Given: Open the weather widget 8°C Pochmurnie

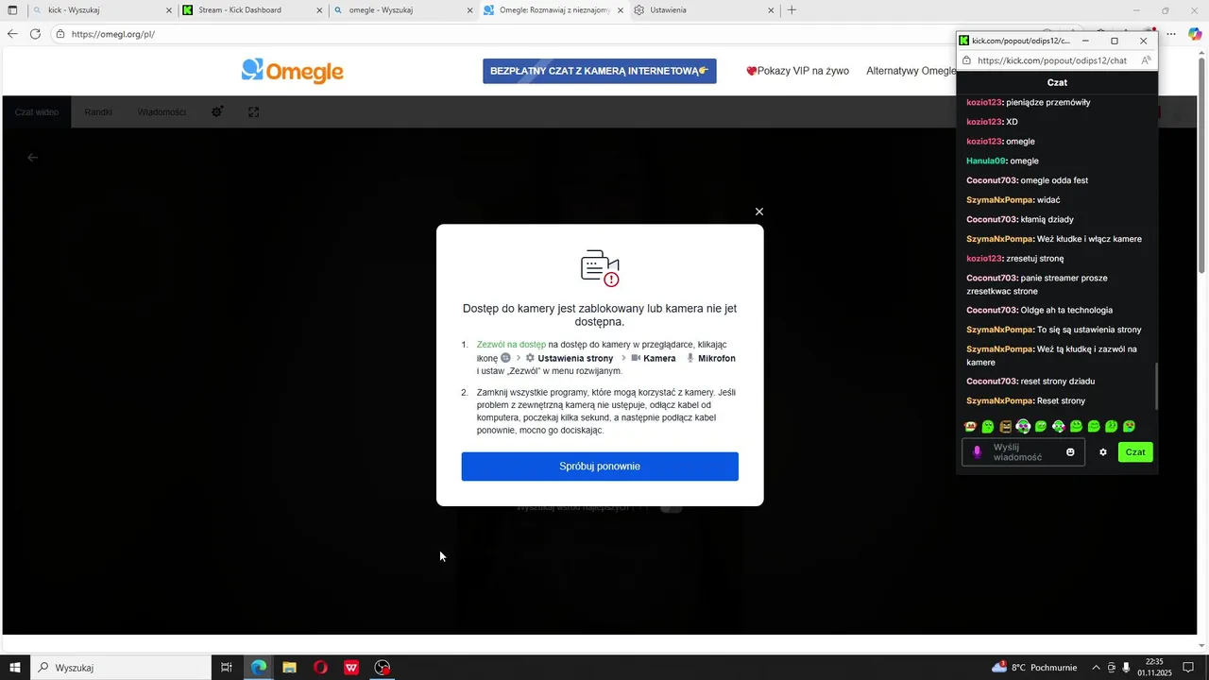Looking at the screenshot, I should point(1034,668).
